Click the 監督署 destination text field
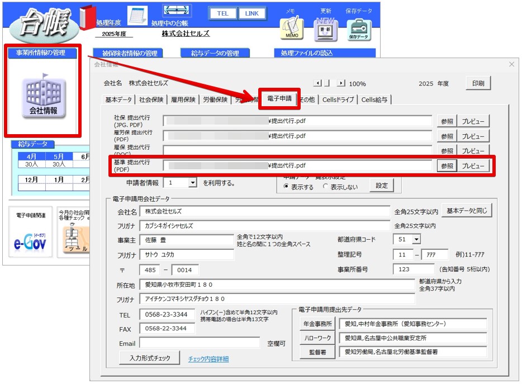522x384 pixels. click(413, 352)
